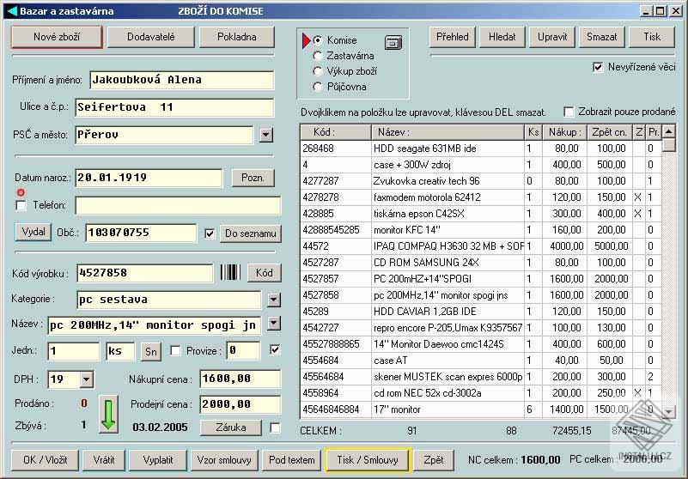Click the red circle indicator above Telefon
Viewport: 688px width, 479px height.
coord(21,192)
